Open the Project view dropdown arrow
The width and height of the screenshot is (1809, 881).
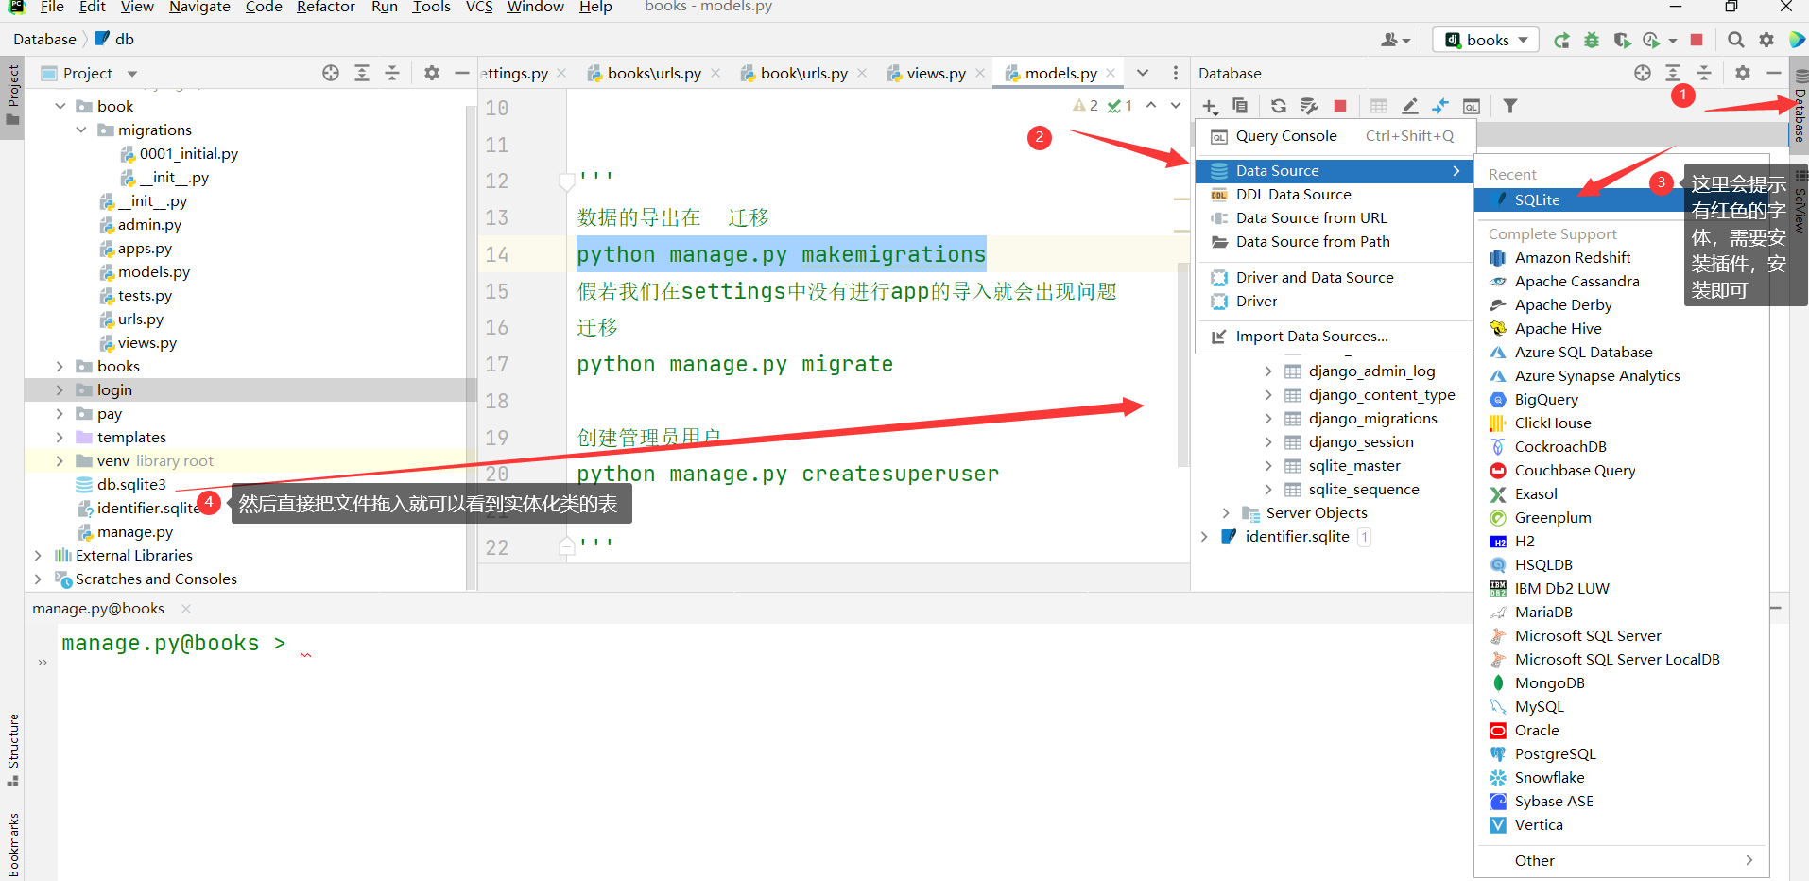[x=132, y=74]
